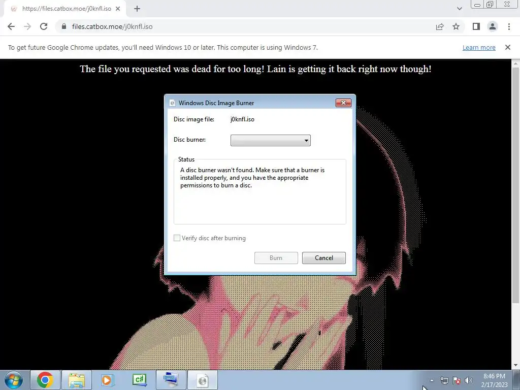
Task: Open the Windows Start menu
Action: (x=14, y=380)
